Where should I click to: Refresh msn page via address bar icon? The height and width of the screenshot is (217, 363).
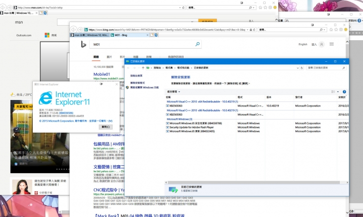[x=184, y=8]
